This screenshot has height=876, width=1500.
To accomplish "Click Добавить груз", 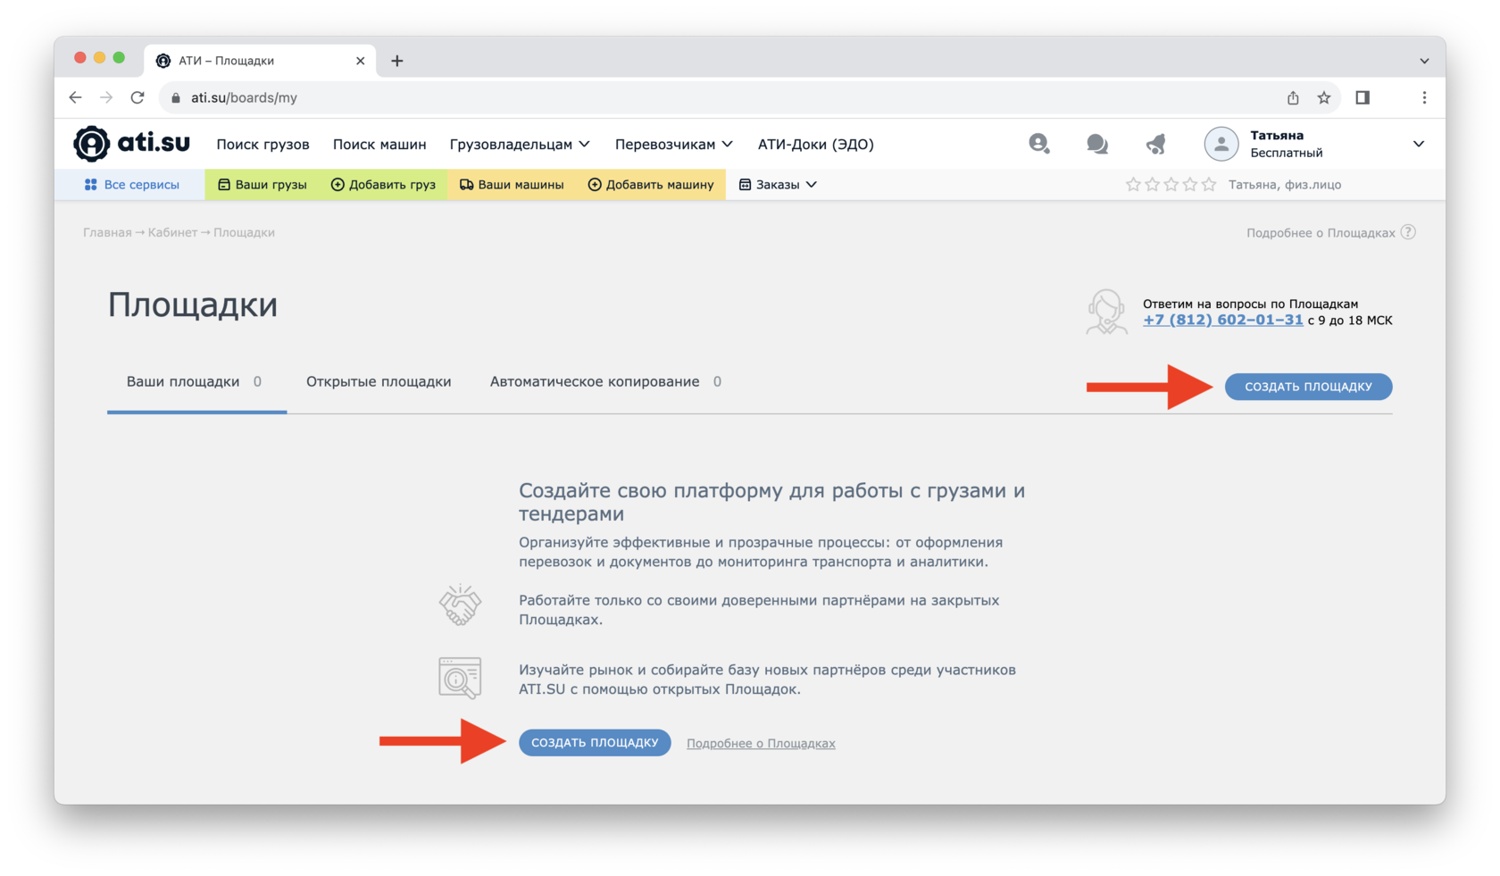I will tap(383, 185).
